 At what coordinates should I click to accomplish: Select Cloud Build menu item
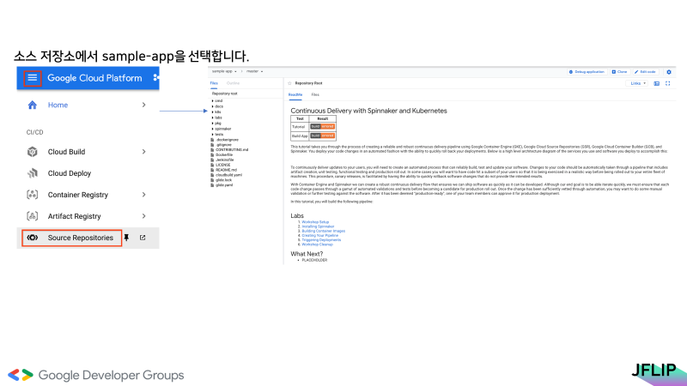pyautogui.click(x=67, y=152)
